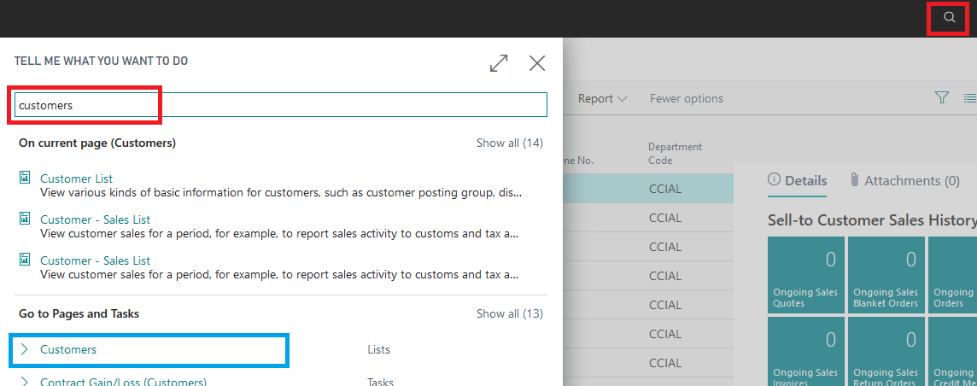Click icon beside second Customer - Sales List
Viewport: 977px width, 386px height.
click(x=25, y=260)
